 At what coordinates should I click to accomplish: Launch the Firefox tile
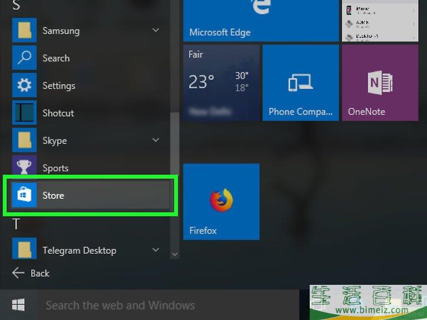point(221,202)
